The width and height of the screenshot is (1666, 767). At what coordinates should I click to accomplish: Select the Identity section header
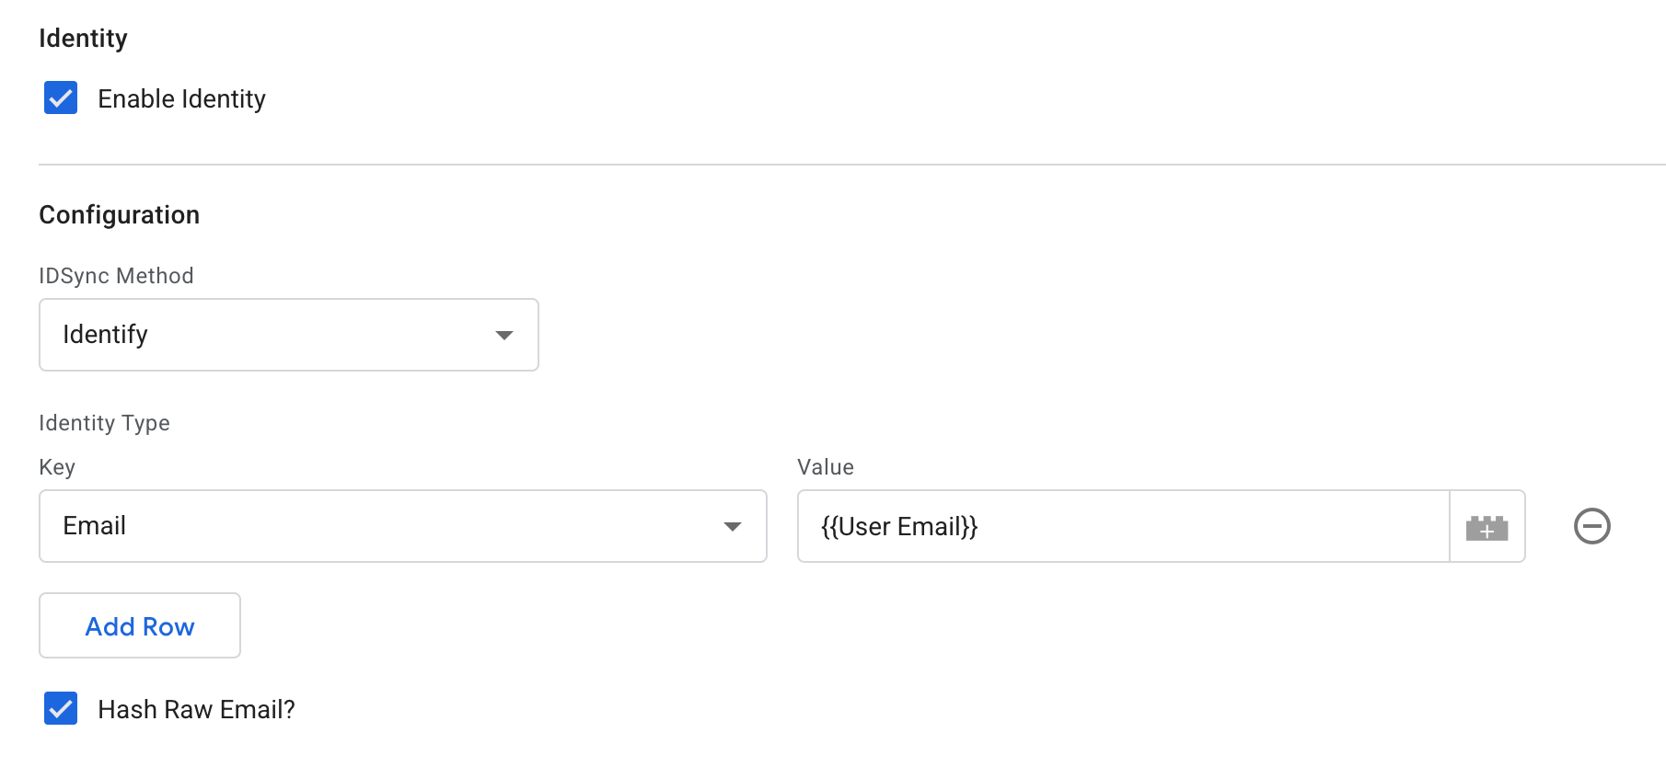coord(83,38)
